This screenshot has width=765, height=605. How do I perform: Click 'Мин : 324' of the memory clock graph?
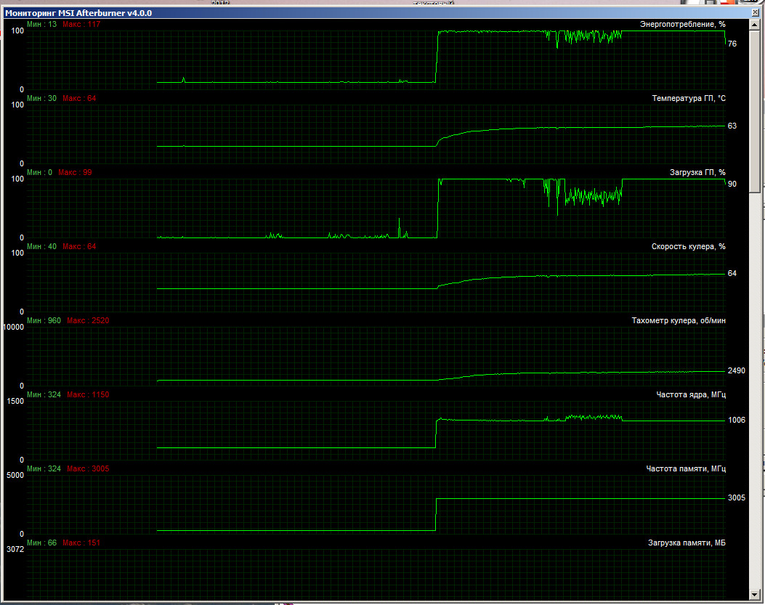[44, 469]
